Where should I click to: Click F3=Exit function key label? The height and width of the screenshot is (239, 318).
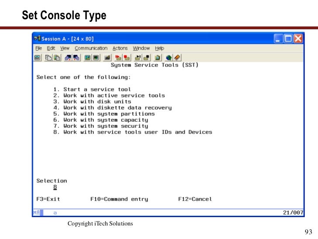(x=48, y=199)
